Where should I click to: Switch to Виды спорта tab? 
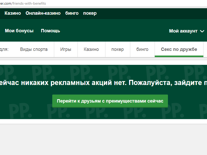pos(34,49)
